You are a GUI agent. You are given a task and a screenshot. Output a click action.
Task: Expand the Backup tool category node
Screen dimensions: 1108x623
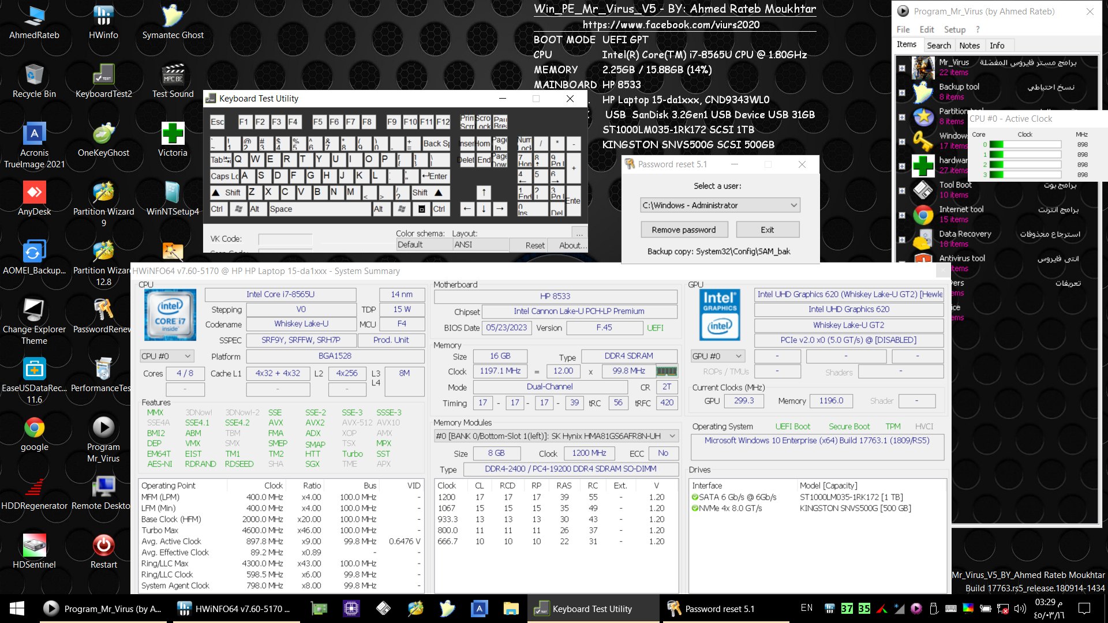pos(902,92)
